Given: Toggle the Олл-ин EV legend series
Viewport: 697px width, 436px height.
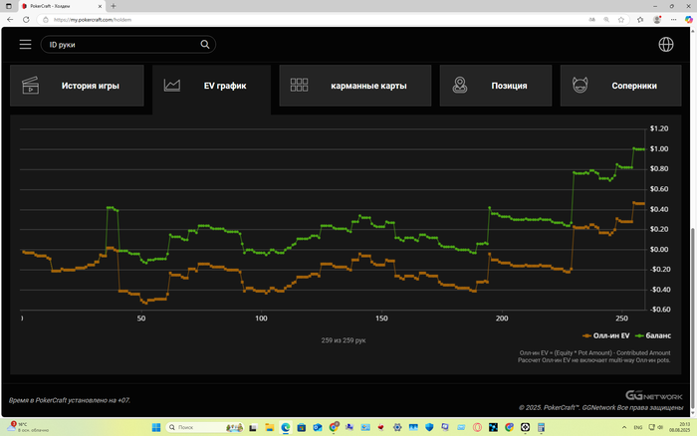Looking at the screenshot, I should (x=606, y=335).
